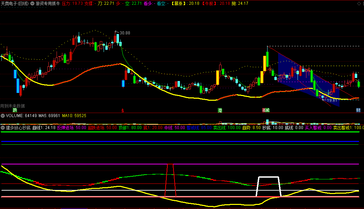Click the 支撑: - label
Viewport: 364px width, 209px height.
click(90, 3)
